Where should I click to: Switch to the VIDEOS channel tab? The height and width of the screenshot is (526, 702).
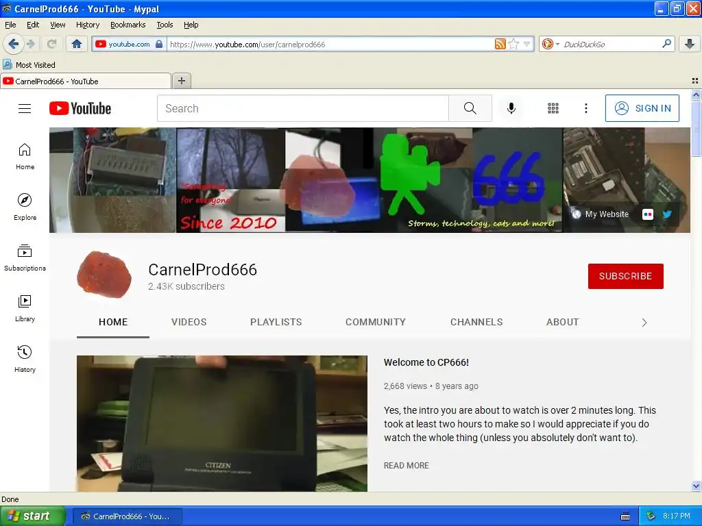[189, 322]
